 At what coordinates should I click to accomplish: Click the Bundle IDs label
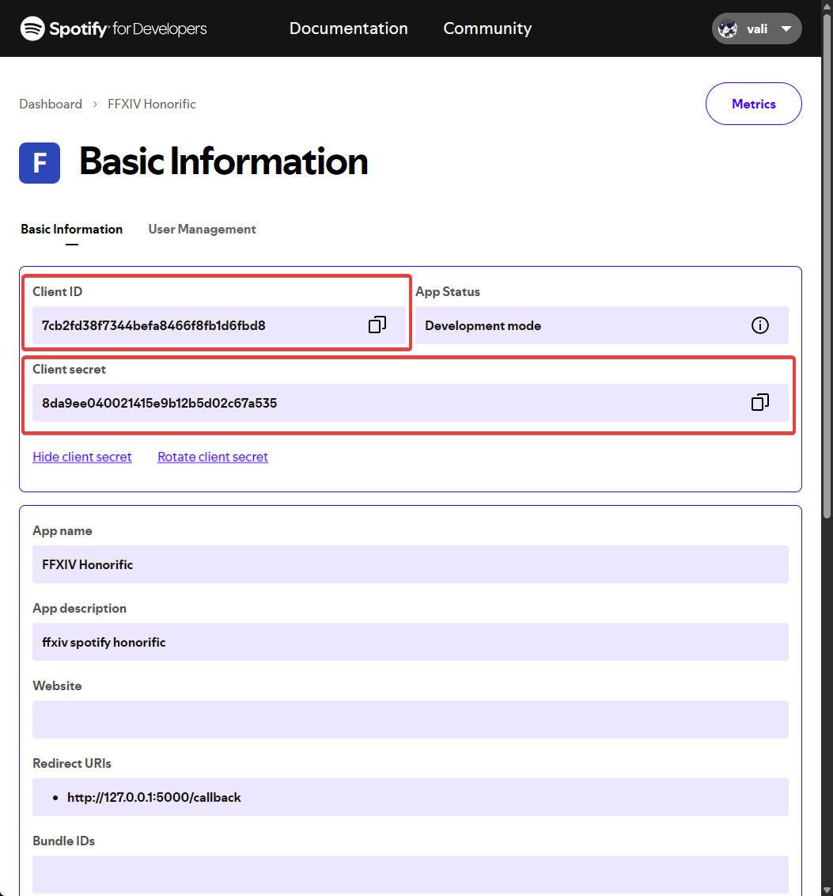(x=64, y=841)
